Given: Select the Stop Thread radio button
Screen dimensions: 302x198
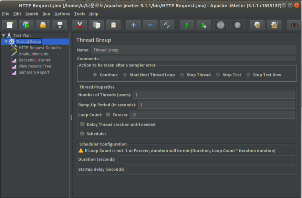Looking at the screenshot, I should point(182,75).
